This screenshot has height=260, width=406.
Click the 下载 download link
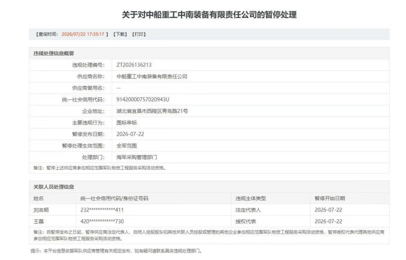click(120, 34)
